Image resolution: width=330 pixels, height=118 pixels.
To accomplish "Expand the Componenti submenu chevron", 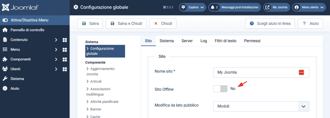I will coord(56,59).
